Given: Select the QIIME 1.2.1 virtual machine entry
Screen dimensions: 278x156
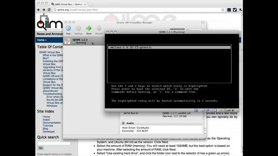Looking at the screenshot, I should [84, 41].
